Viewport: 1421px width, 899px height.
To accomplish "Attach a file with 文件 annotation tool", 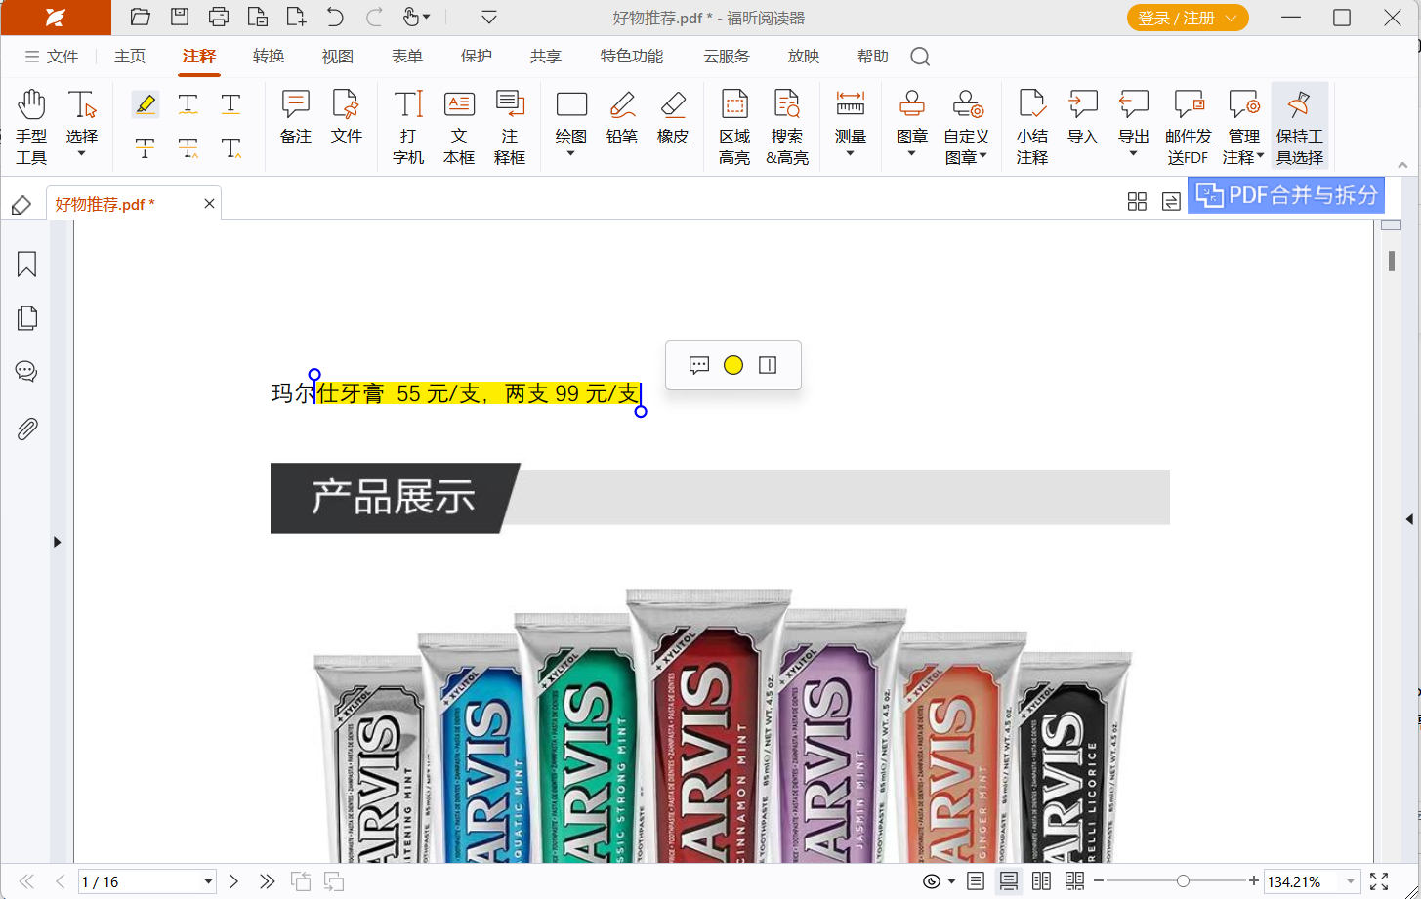I will coord(347,116).
